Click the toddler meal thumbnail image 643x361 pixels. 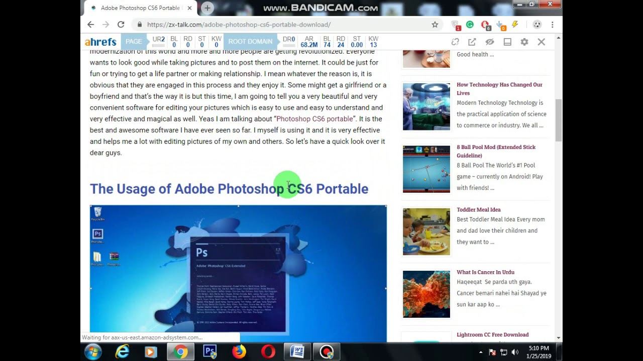[x=426, y=232]
